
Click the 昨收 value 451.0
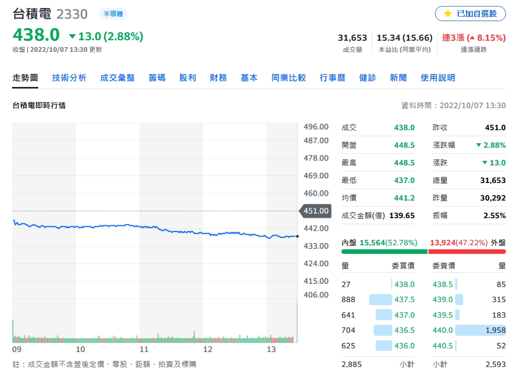tap(495, 128)
